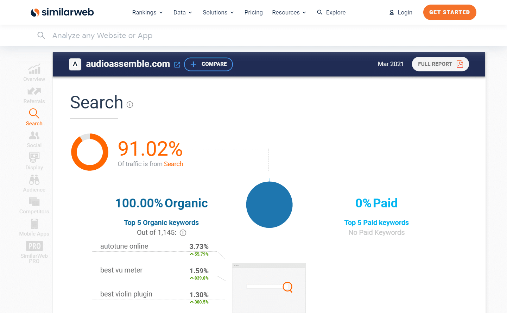The image size is (507, 313).
Task: Expand the Resources dropdown
Action: click(289, 12)
